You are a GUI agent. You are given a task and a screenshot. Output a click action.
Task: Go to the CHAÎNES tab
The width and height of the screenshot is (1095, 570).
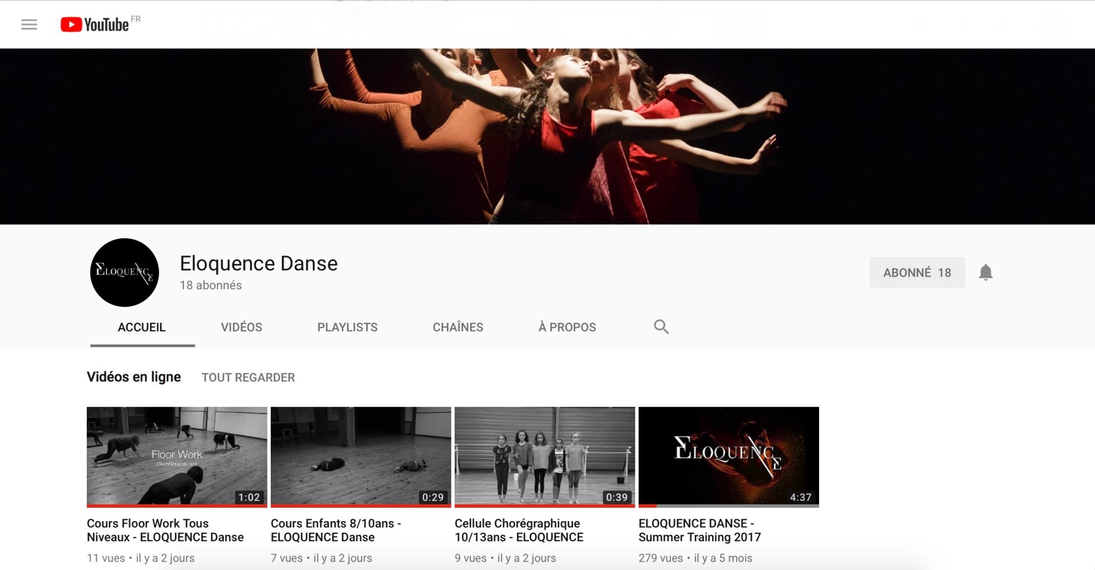[x=458, y=327]
